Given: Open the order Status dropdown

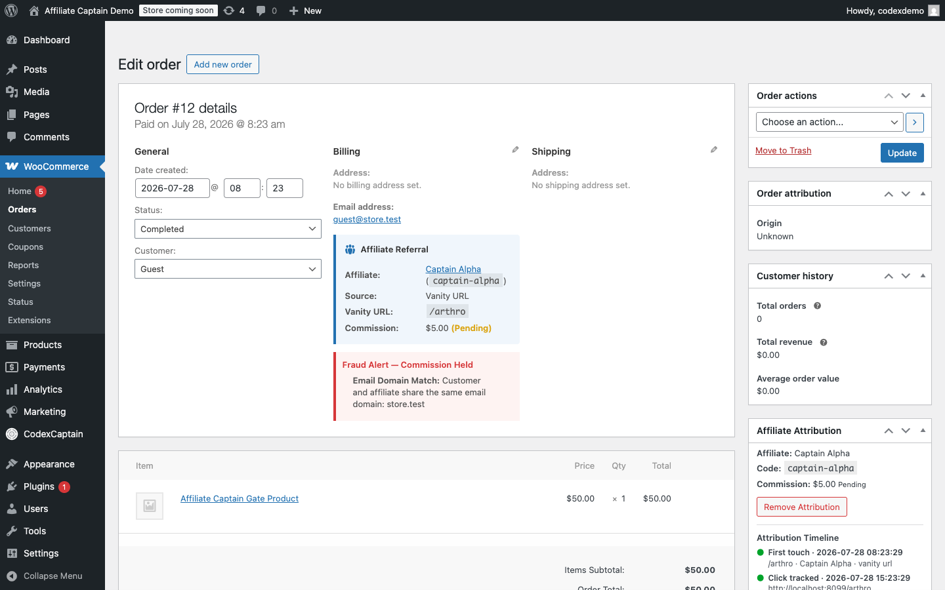Looking at the screenshot, I should coord(228,229).
